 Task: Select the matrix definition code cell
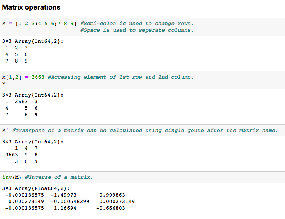coord(142,27)
